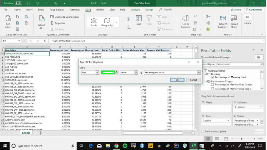This screenshot has width=267, height=150.
Task: Open the Comments button
Action: tap(254, 9)
